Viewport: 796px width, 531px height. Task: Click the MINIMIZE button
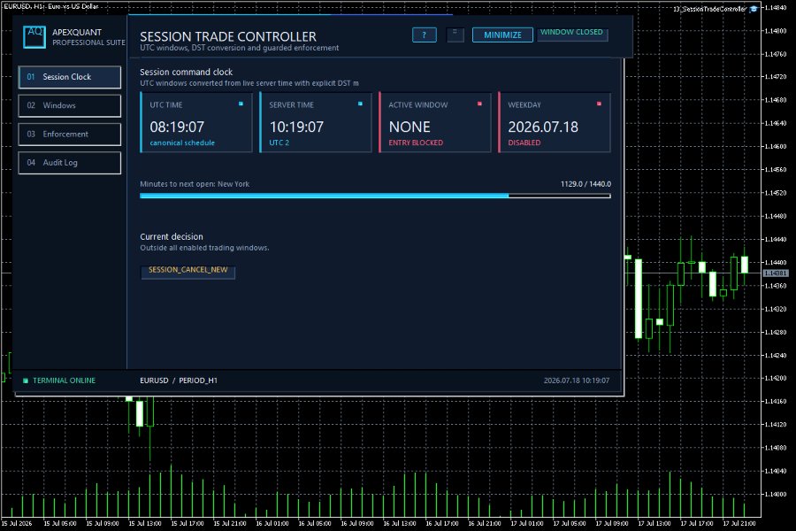(x=502, y=35)
